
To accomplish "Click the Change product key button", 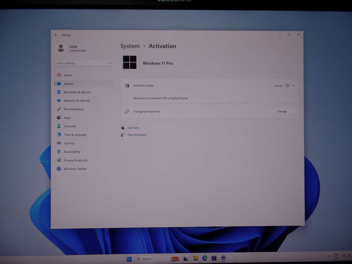I will tap(282, 111).
